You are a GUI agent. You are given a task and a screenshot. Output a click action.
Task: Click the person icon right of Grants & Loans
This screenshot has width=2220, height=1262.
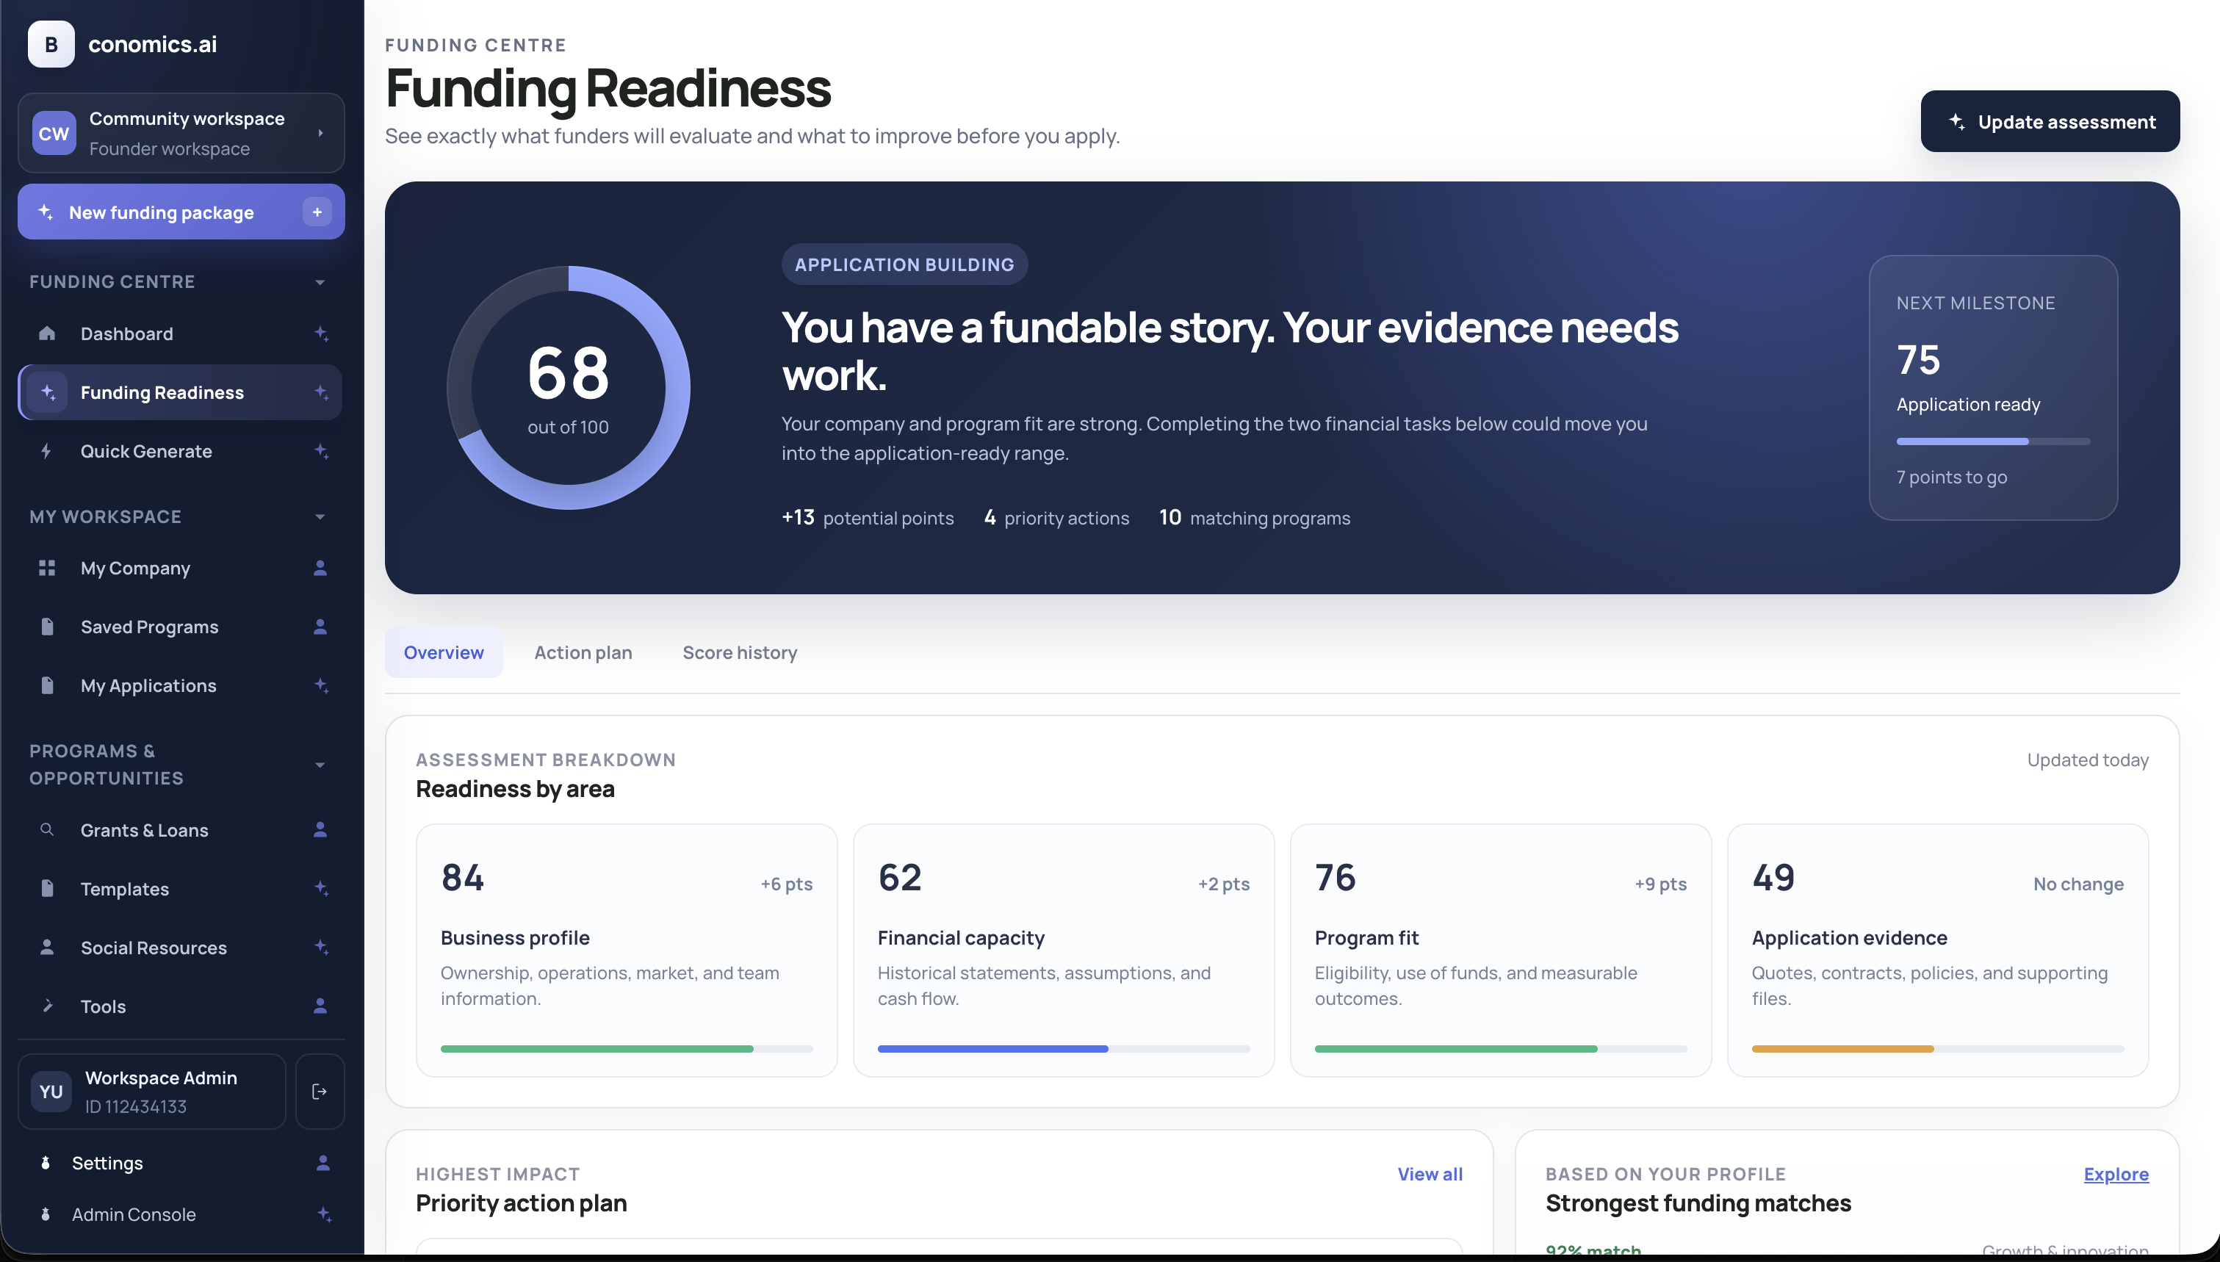click(320, 829)
